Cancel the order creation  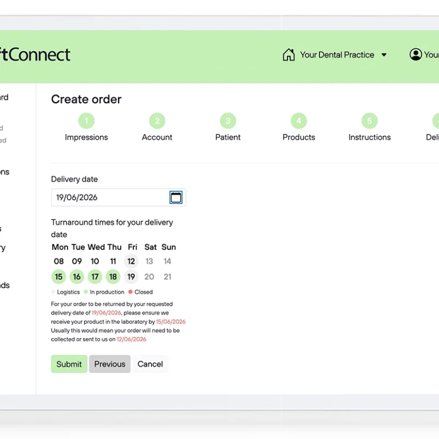(x=150, y=364)
